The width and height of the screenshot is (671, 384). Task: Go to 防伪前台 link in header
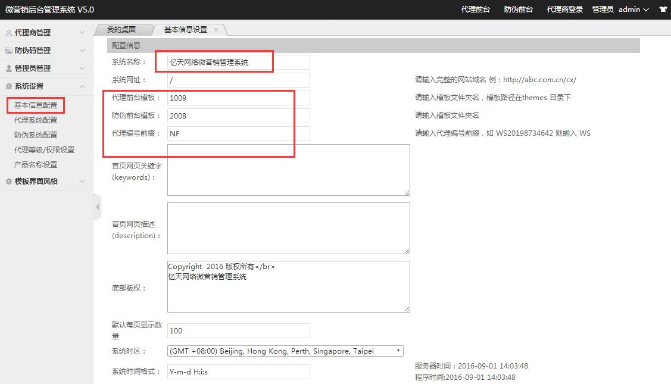tap(518, 10)
